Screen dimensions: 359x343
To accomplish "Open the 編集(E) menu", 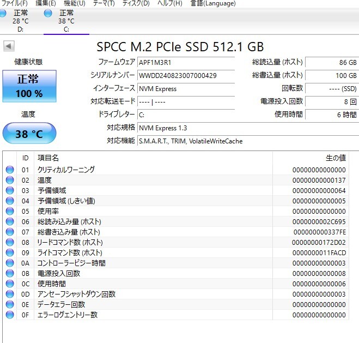I will point(45,3).
